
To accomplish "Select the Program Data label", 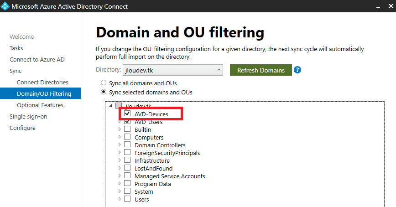I will (x=153, y=184).
